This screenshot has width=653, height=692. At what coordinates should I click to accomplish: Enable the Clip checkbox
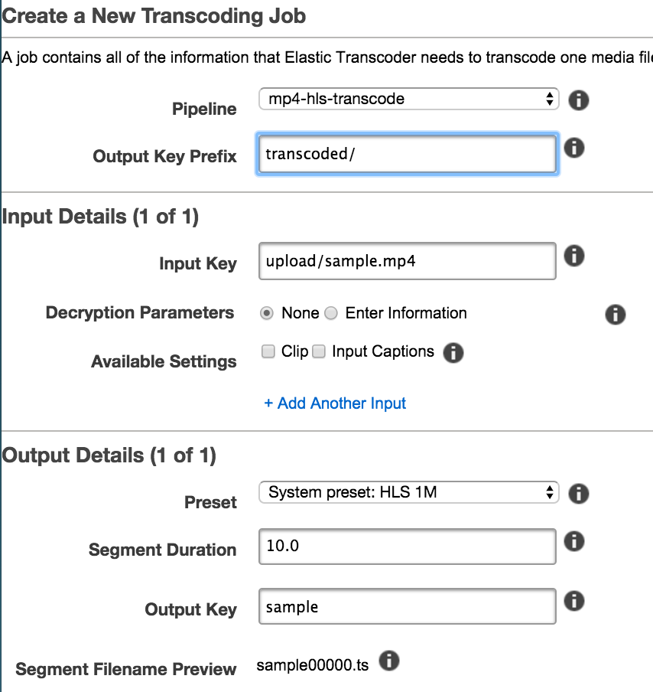[x=268, y=351]
